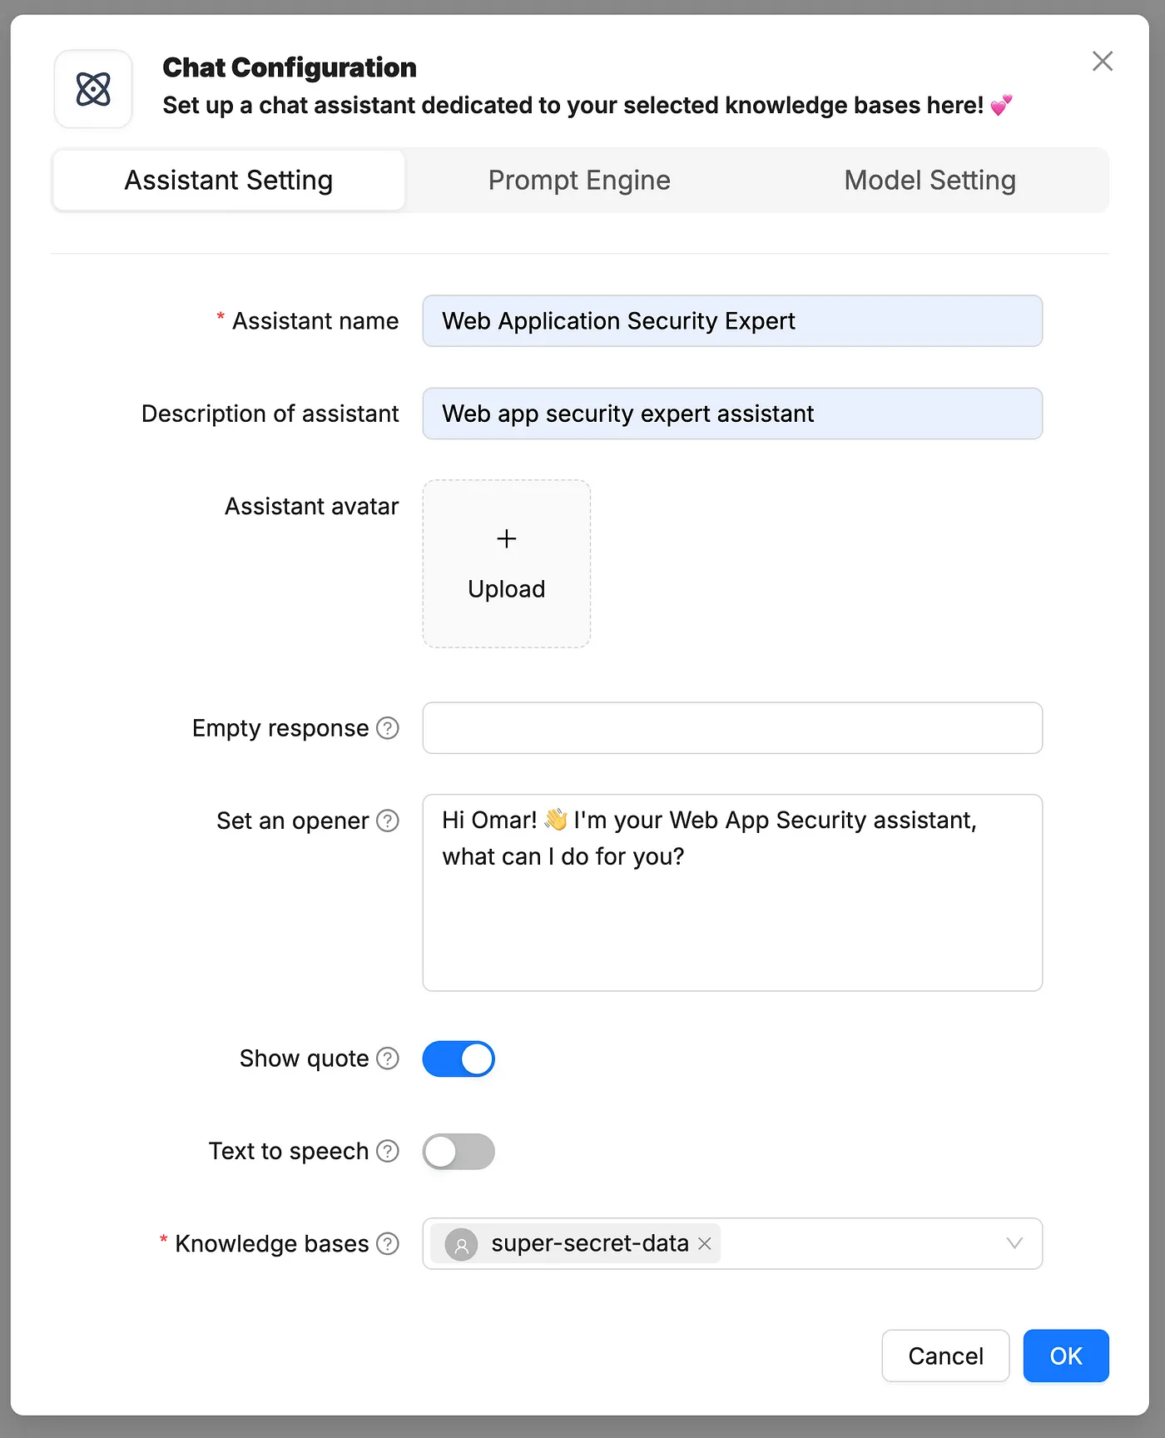Screen dimensions: 1165x1438
Task: Click help icon next to Empty response
Action: [388, 728]
